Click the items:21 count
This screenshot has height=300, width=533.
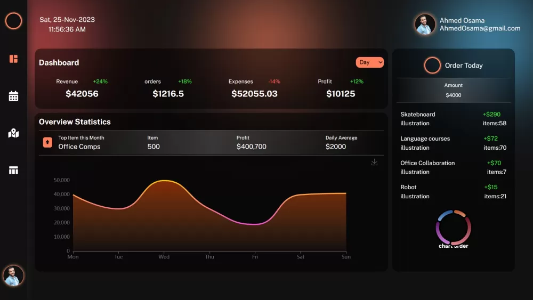tap(495, 197)
